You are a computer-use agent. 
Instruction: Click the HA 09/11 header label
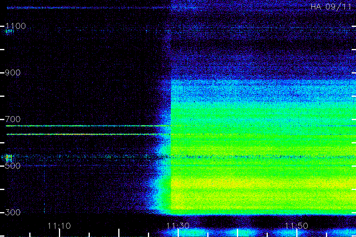(331, 7)
